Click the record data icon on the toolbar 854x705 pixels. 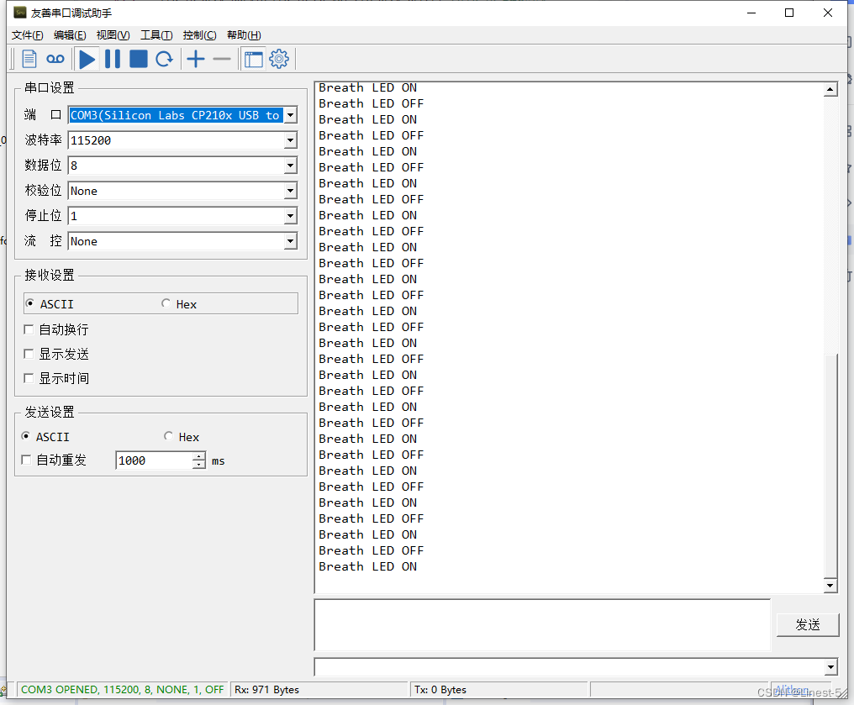tap(55, 59)
